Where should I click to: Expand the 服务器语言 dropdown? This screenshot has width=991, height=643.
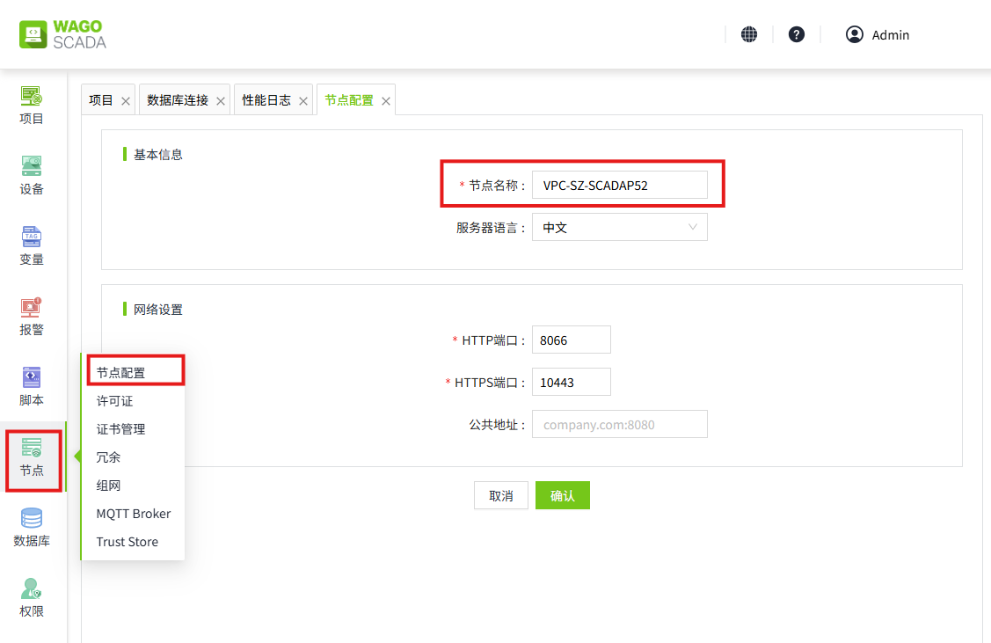pyautogui.click(x=619, y=227)
